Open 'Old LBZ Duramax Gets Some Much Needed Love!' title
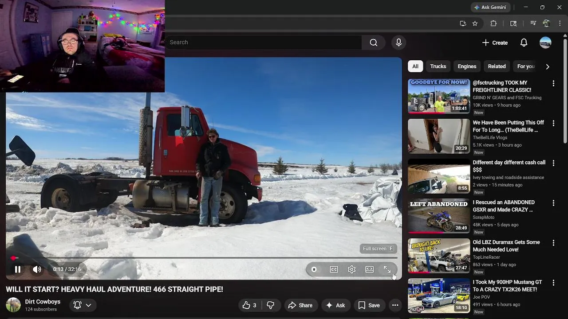568x319 pixels. [506, 246]
